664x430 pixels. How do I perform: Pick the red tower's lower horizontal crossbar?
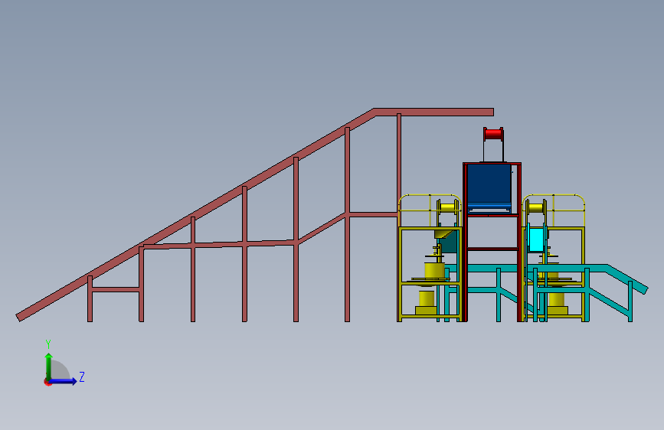coord(493,249)
